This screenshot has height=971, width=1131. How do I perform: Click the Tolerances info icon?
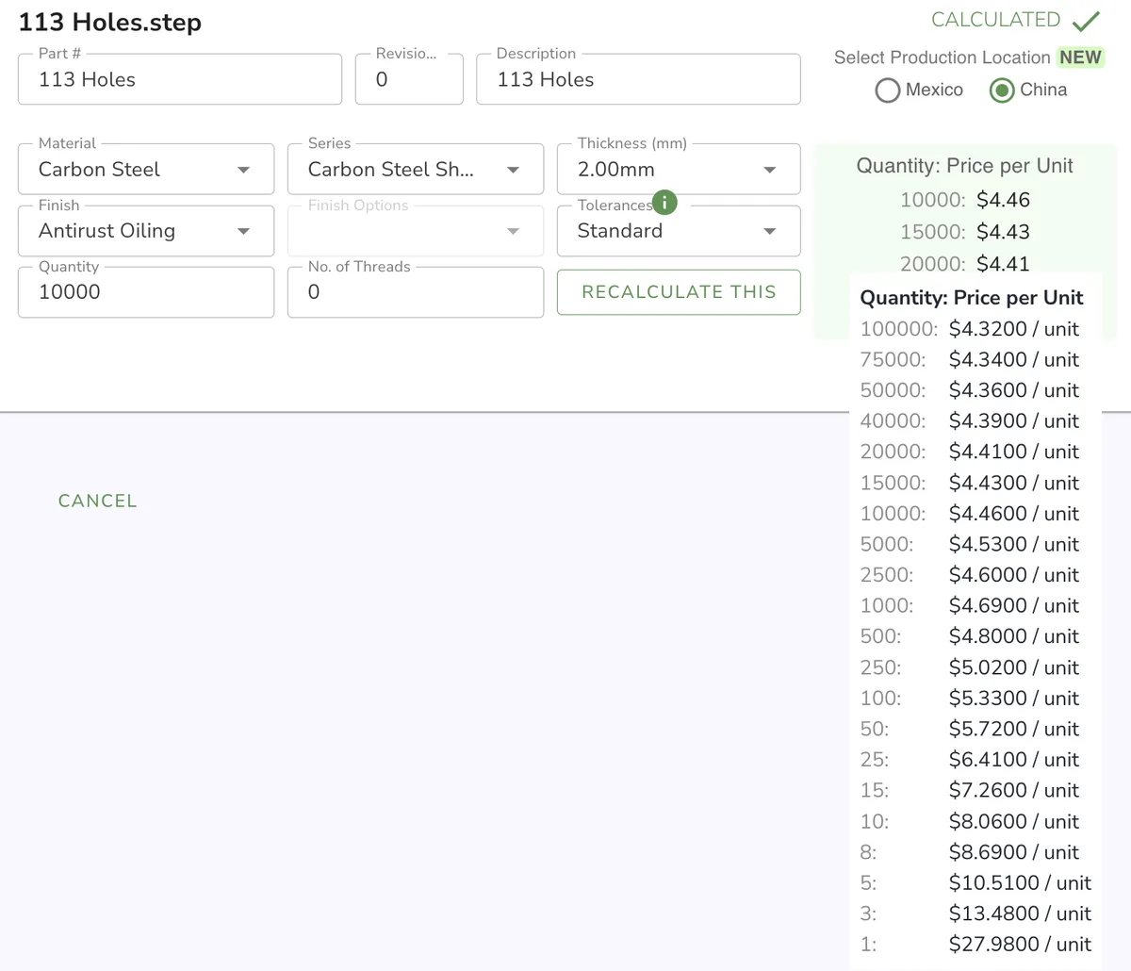tap(664, 203)
